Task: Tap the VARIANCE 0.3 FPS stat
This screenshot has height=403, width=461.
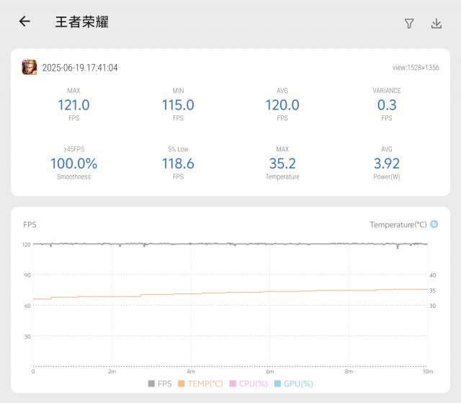Action: (387, 105)
